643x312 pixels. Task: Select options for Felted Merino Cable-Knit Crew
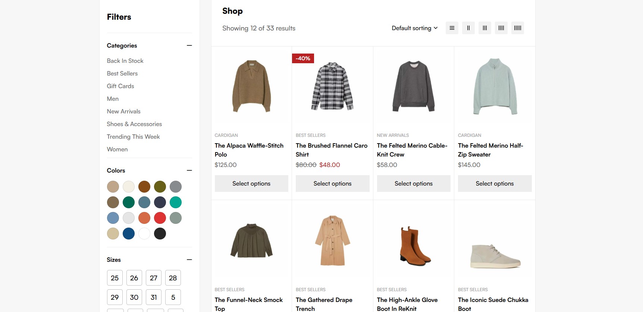click(414, 184)
